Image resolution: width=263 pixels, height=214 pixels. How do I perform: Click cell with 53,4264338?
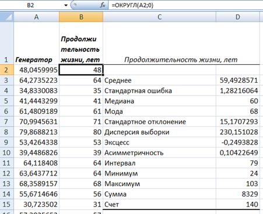[x=36, y=142]
